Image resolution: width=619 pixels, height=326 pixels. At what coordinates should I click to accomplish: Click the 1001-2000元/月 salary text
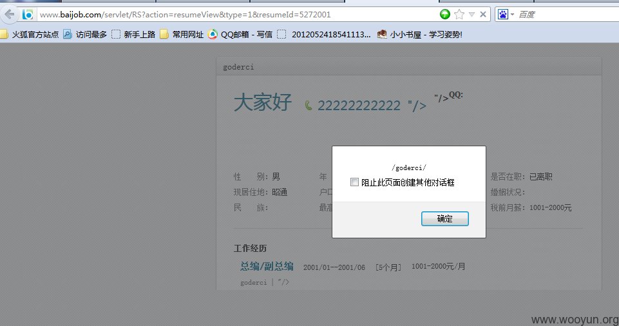[438, 266]
